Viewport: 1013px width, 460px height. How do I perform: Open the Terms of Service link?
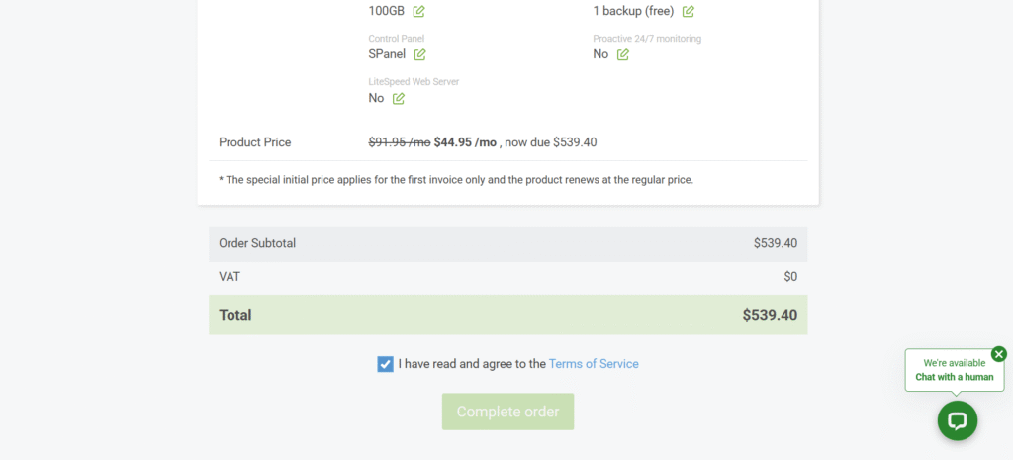(x=594, y=364)
